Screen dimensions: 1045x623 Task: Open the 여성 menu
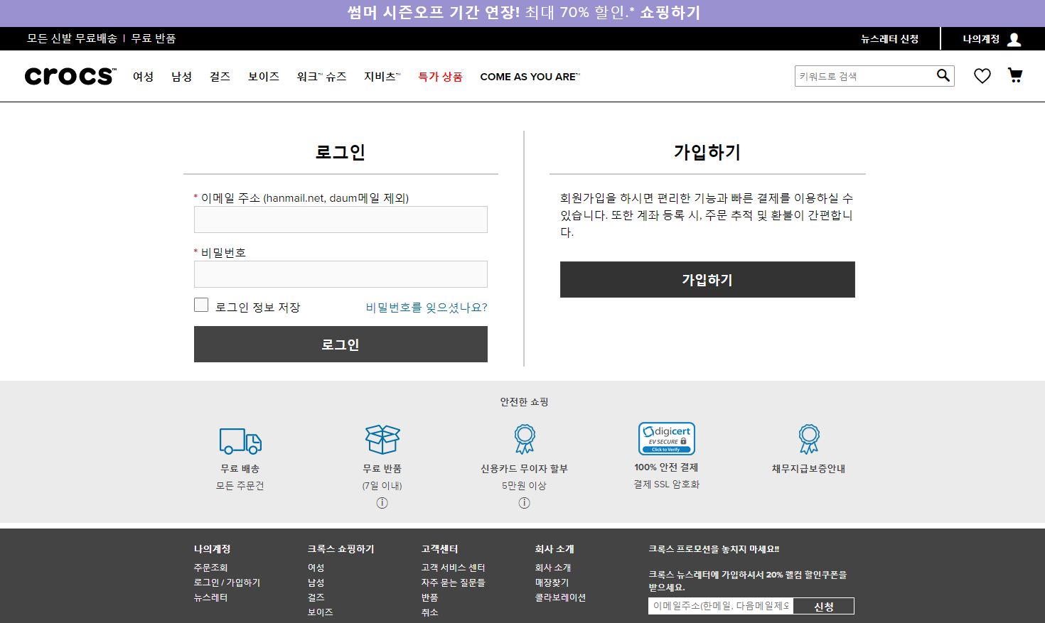click(143, 77)
